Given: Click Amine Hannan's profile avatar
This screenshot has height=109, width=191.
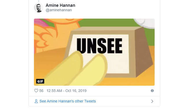Looking at the screenshot, I should 38,8.
